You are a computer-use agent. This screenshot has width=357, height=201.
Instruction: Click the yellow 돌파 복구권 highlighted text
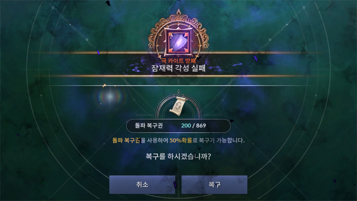(x=126, y=140)
